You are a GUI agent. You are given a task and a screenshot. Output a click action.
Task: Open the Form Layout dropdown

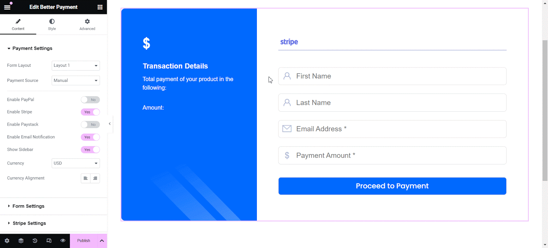click(75, 65)
